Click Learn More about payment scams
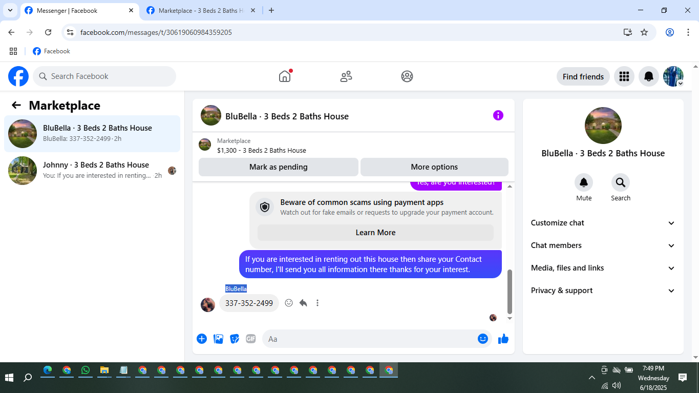699x393 pixels. [375, 233]
